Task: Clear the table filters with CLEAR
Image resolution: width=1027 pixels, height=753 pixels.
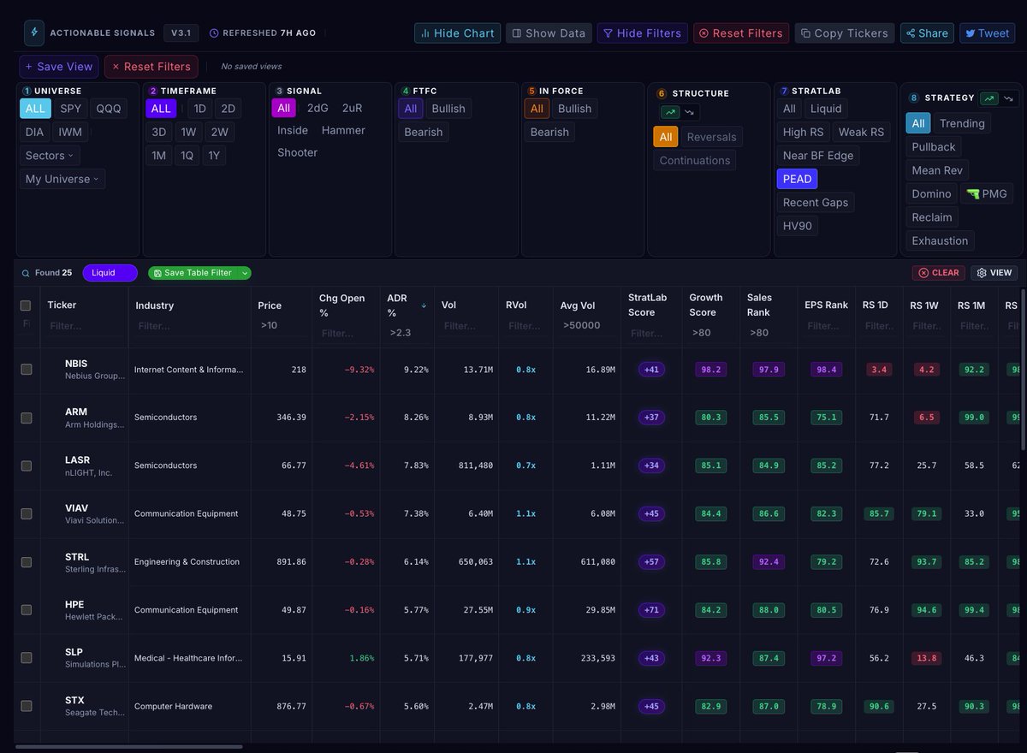Action: 939,273
